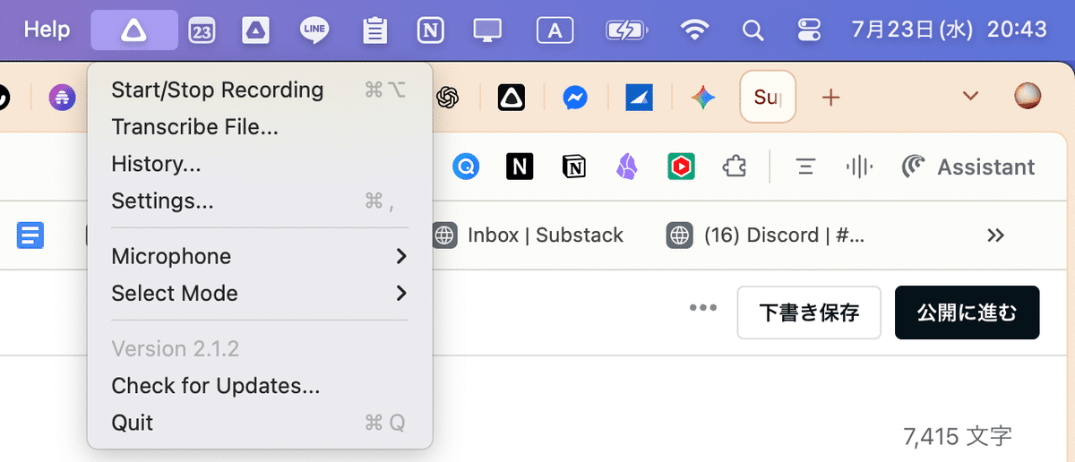Show hidden bookmarks with the double chevron
The image size is (1075, 462).
pyautogui.click(x=995, y=235)
